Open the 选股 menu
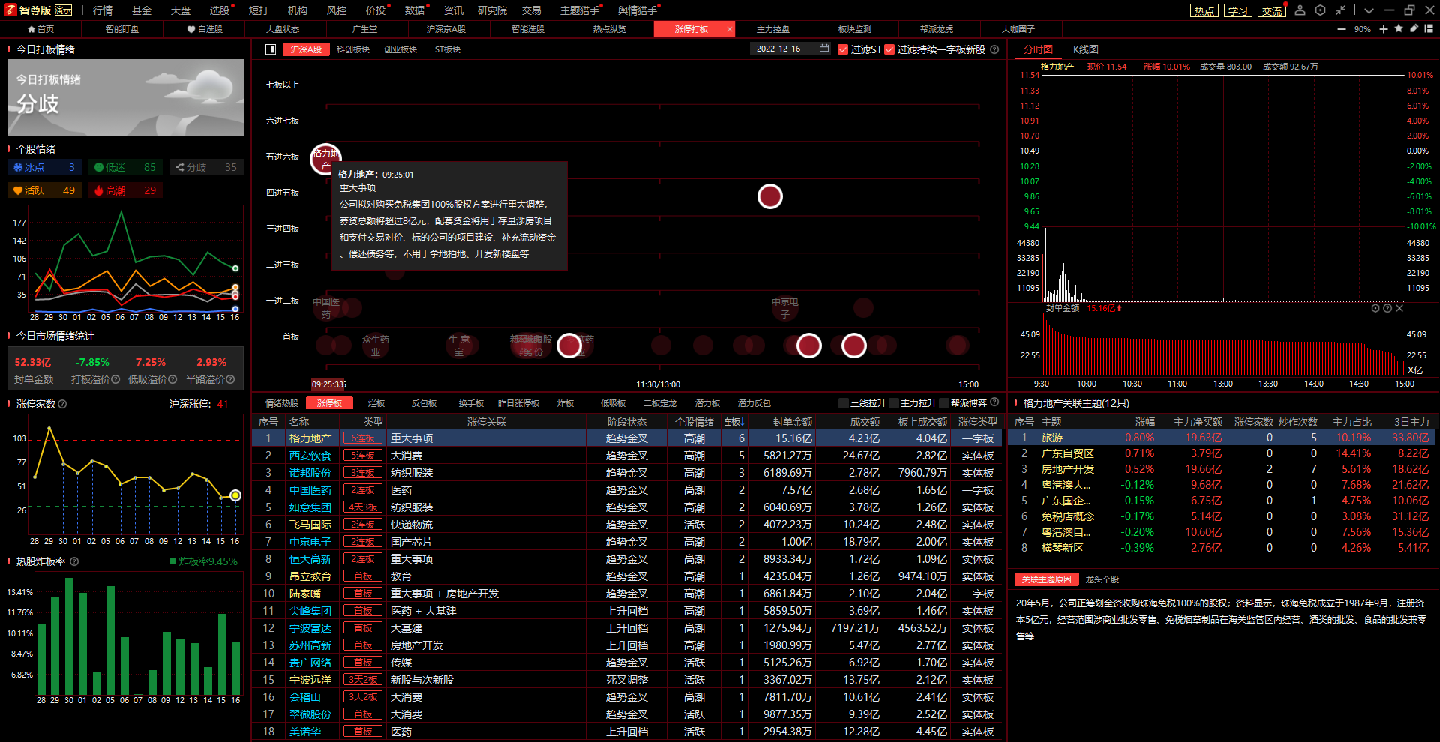This screenshot has width=1440, height=742. 220,10
